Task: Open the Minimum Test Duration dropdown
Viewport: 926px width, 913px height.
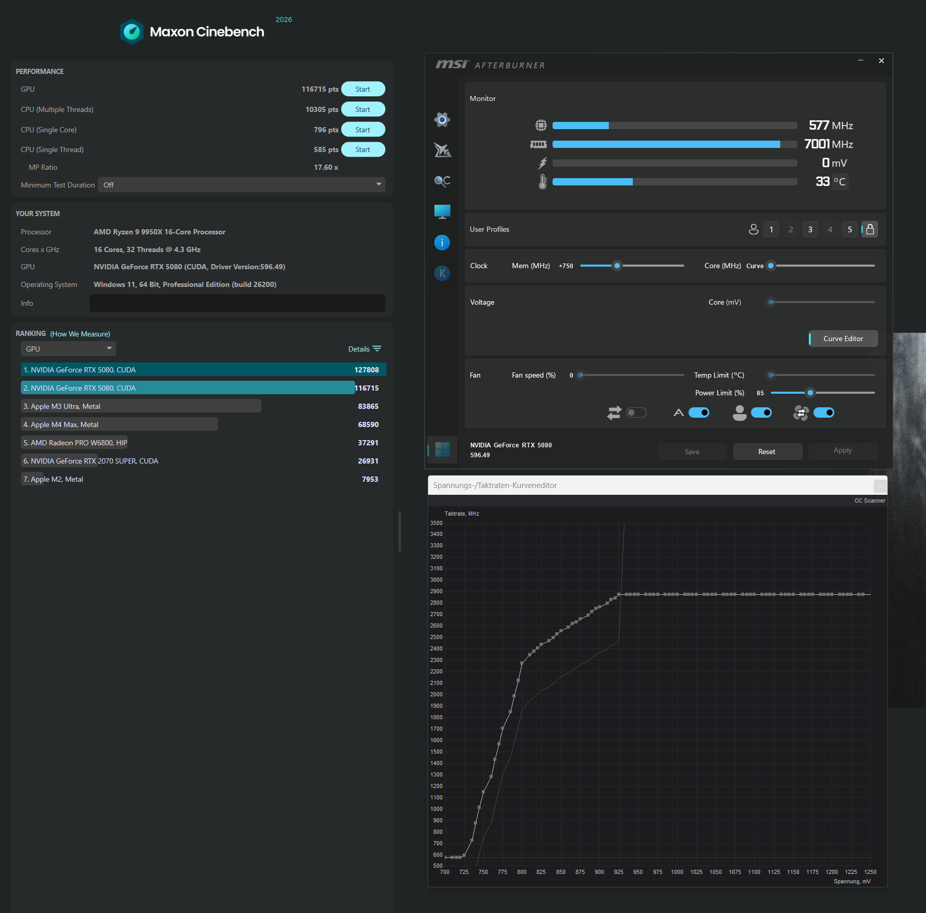Action: click(x=242, y=185)
